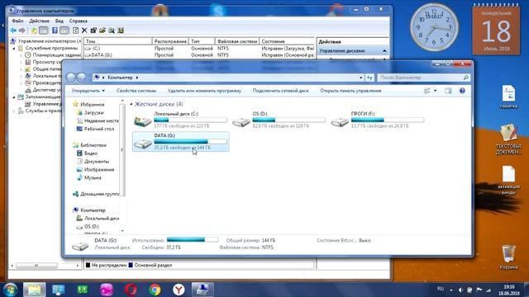529x297 pixels.
Task: Click the refresh button next to address bar
Action: 369,78
